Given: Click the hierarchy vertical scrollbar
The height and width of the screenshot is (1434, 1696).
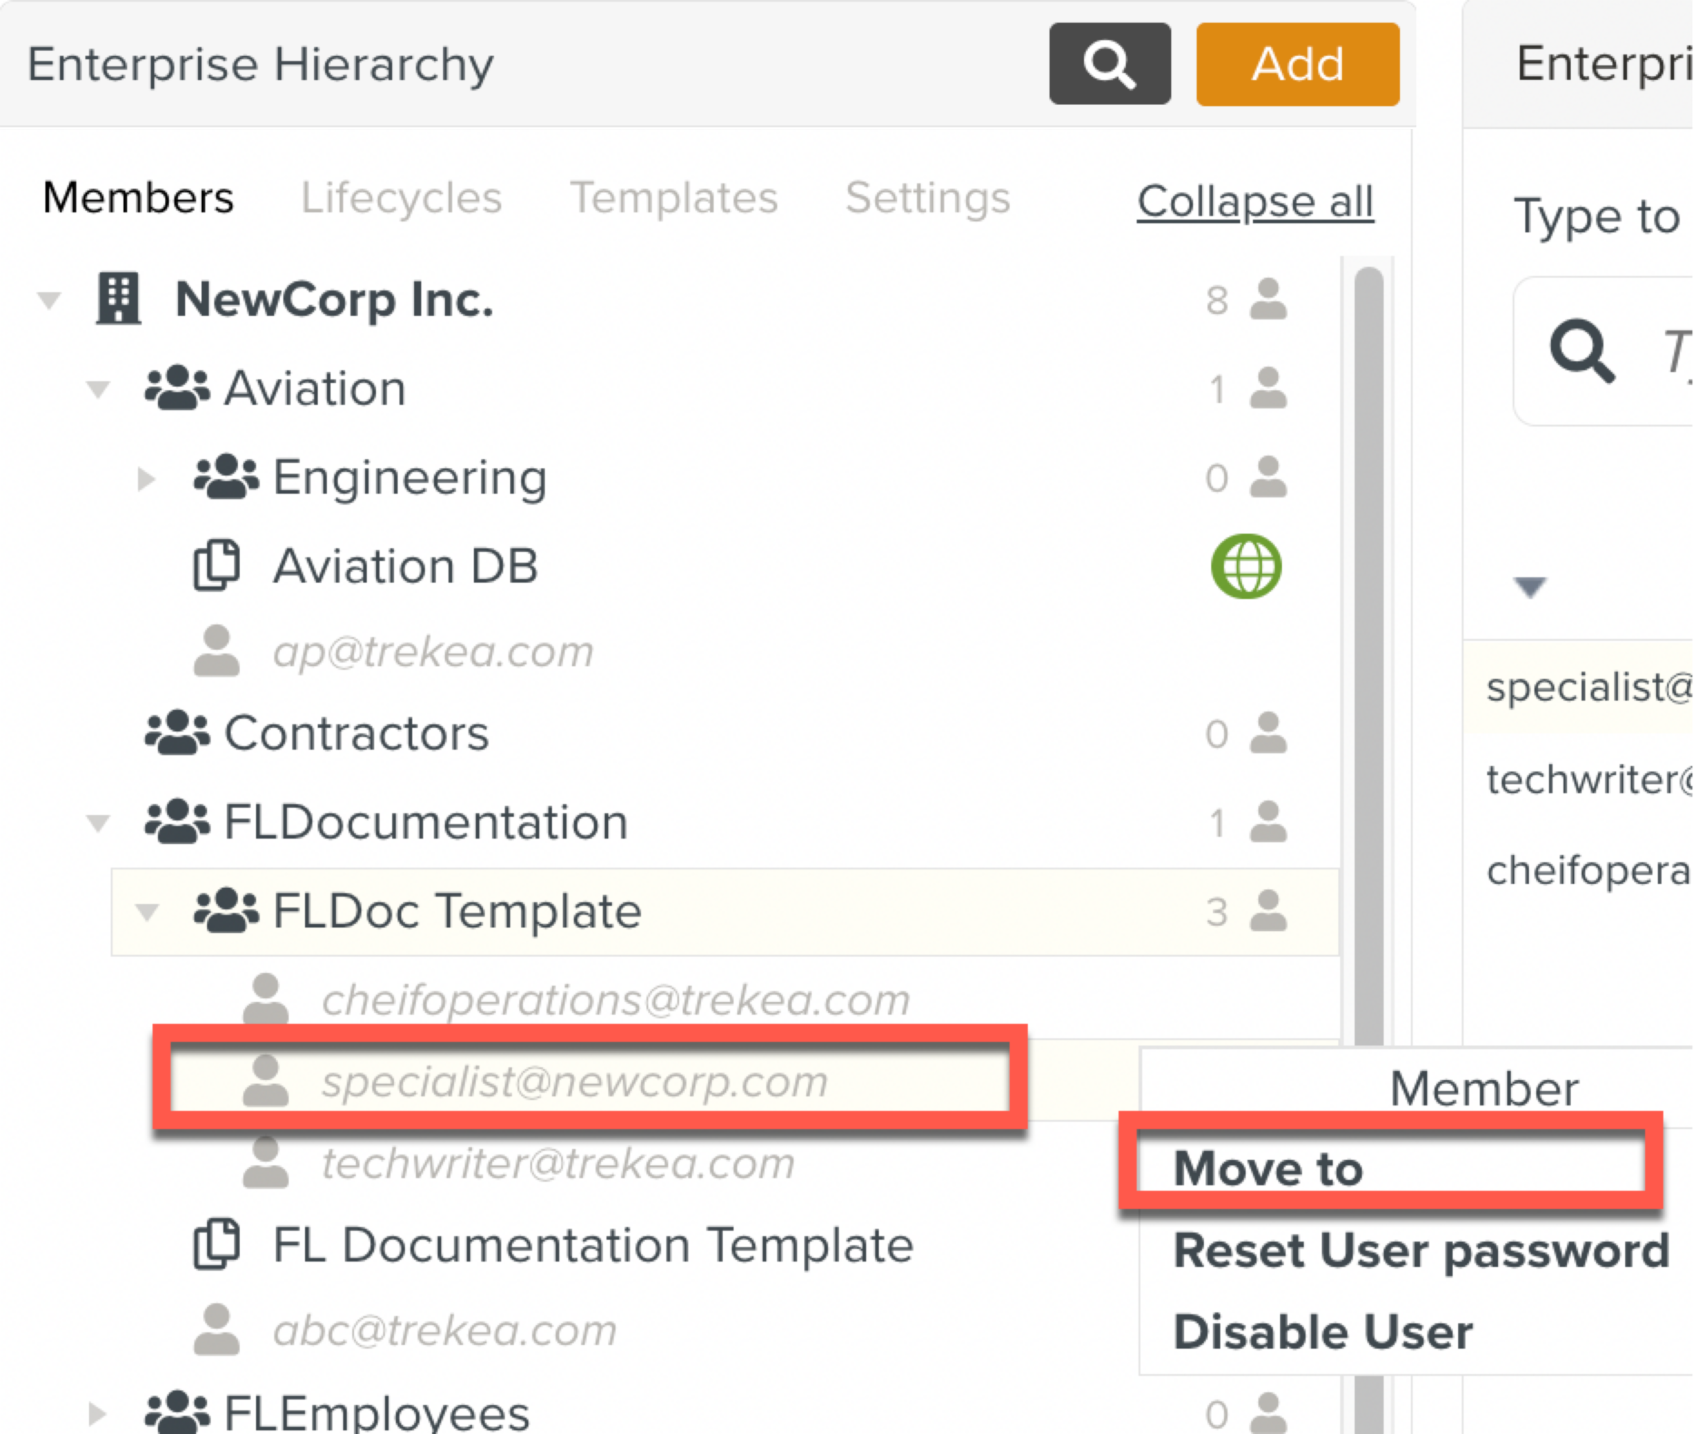Looking at the screenshot, I should point(1370,650).
